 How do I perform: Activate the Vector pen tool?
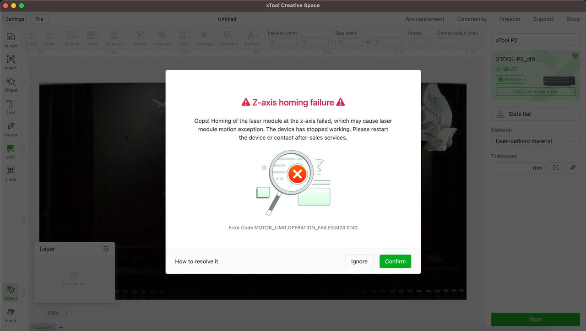coord(11,129)
